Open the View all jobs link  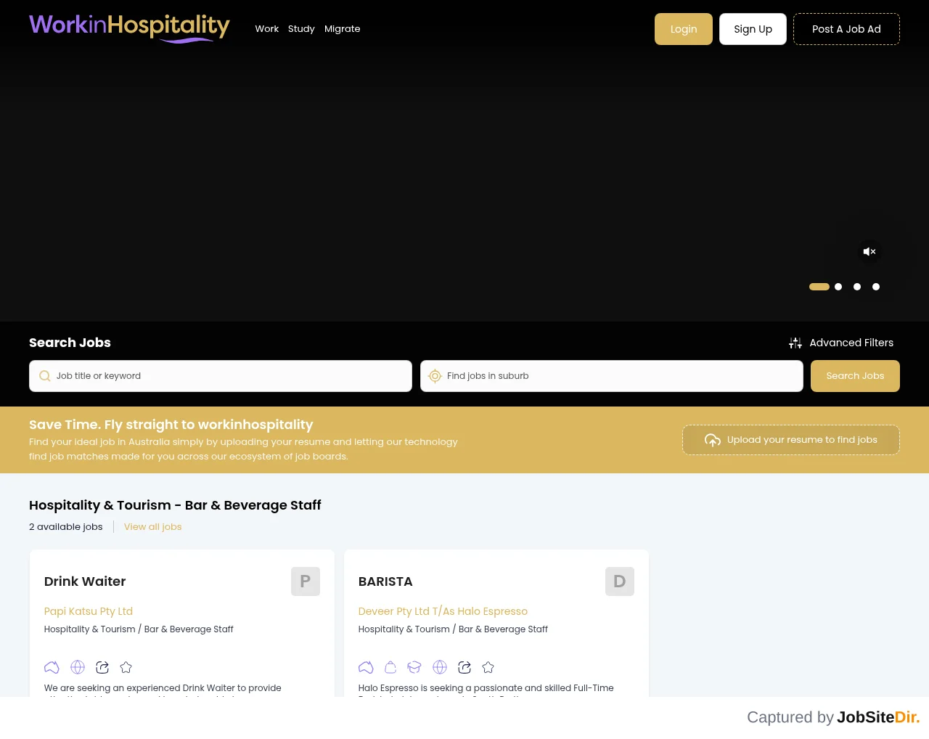[x=153, y=527]
